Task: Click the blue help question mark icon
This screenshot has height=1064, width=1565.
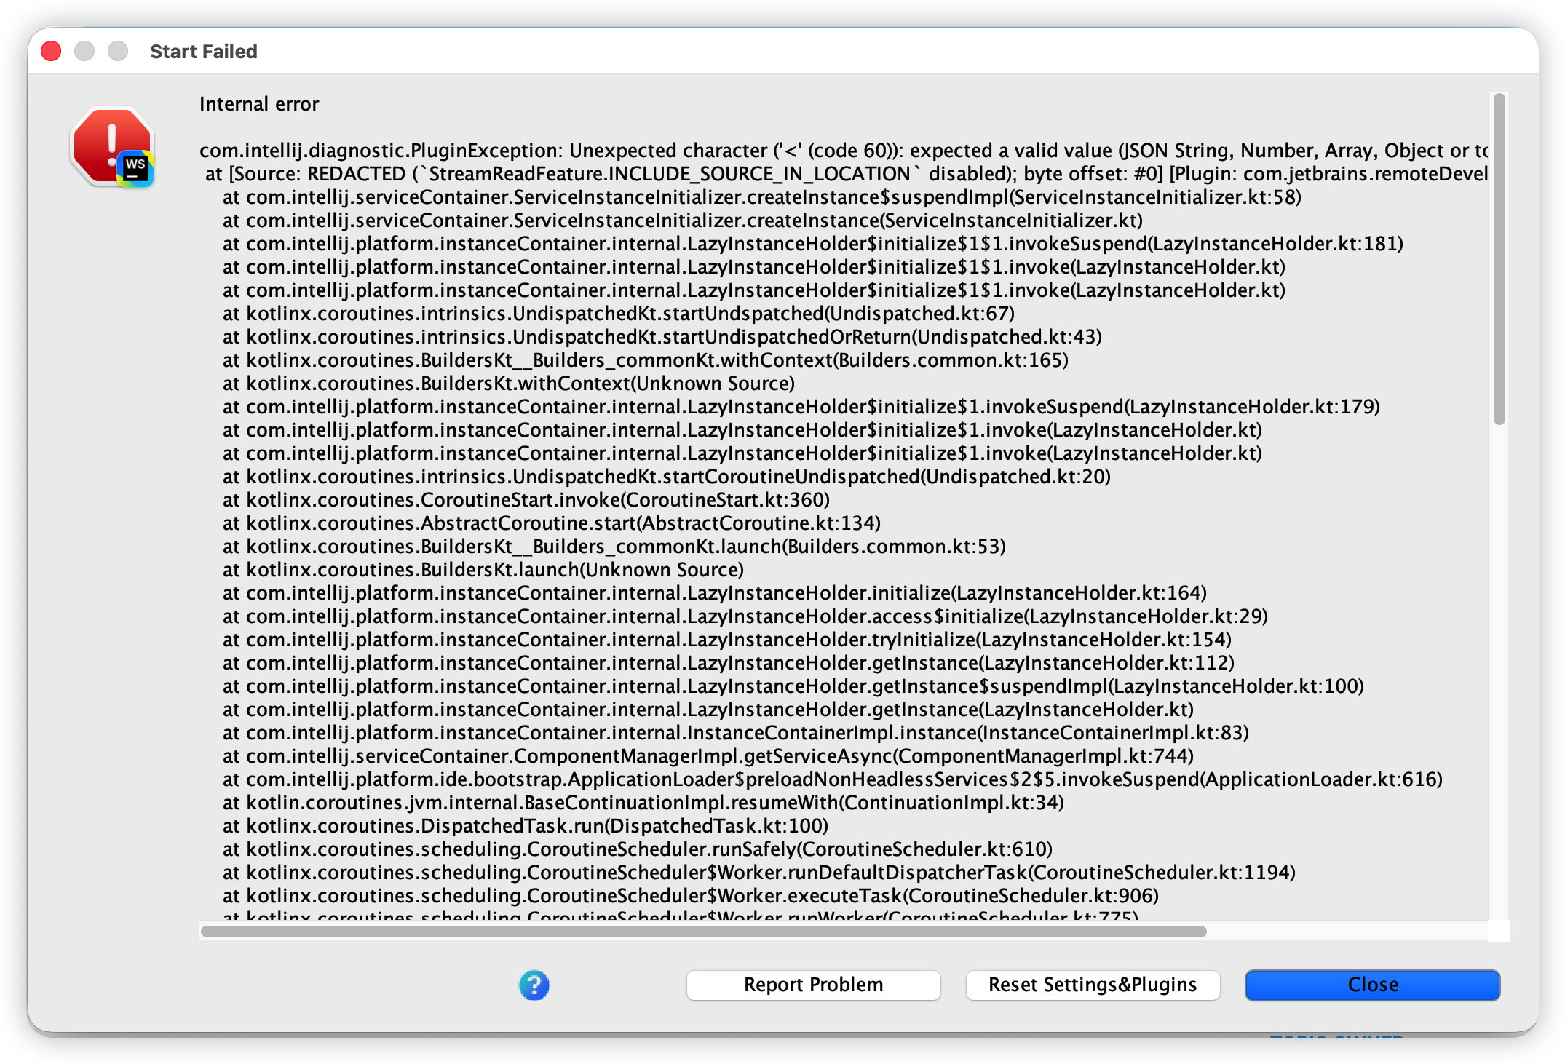Action: pos(534,985)
